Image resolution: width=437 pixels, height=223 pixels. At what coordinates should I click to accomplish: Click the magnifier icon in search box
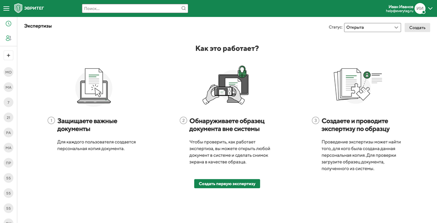point(183,8)
